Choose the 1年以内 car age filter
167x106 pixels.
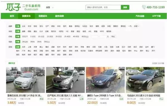coord(25,42)
